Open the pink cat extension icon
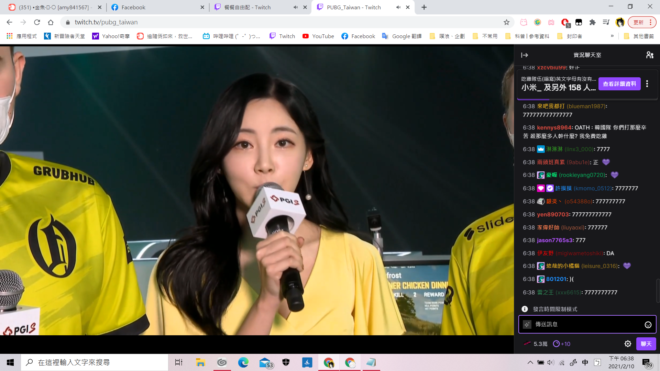Image resolution: width=660 pixels, height=371 pixels. click(524, 22)
